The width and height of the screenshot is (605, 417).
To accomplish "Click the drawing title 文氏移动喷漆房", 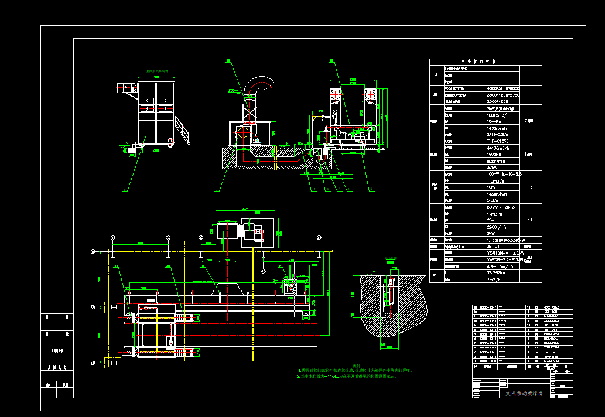I will pyautogui.click(x=524, y=394).
